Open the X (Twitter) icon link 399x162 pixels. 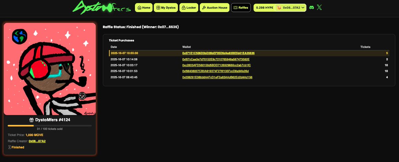click(320, 7)
